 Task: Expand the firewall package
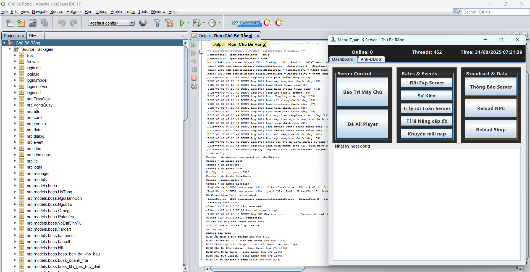(x=15, y=62)
